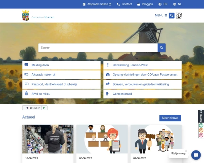Open Ontwikkeling Eeneind-West

[x=142, y=65]
